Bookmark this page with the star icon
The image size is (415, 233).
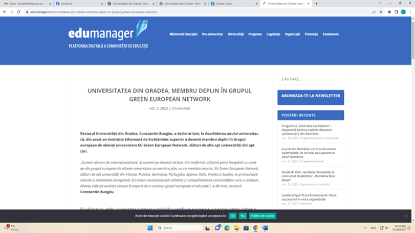pyautogui.click(x=381, y=12)
